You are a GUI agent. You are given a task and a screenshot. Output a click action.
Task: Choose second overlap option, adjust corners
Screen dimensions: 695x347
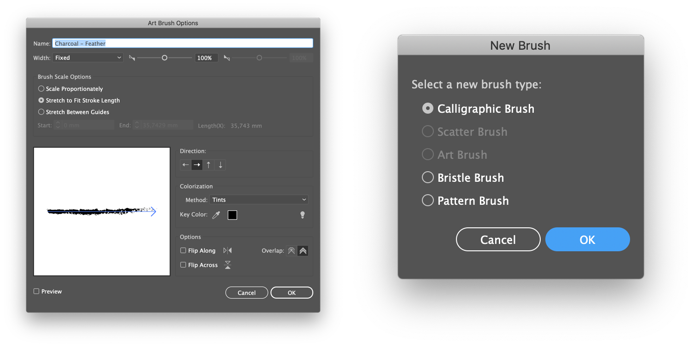303,251
